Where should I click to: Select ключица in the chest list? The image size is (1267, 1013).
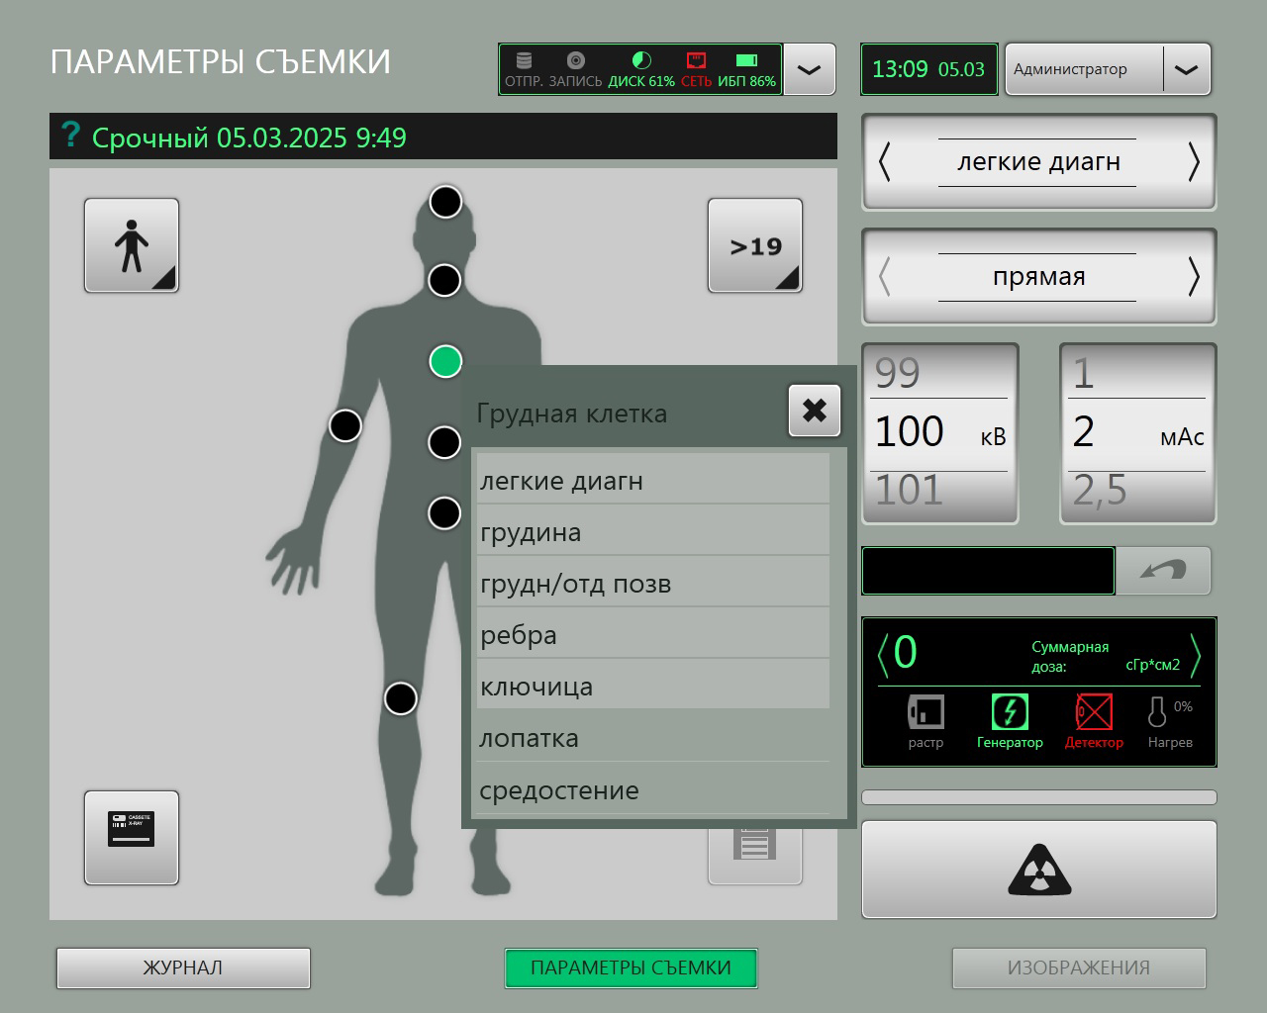(652, 687)
